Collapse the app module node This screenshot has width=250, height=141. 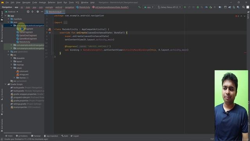(x=5, y=16)
